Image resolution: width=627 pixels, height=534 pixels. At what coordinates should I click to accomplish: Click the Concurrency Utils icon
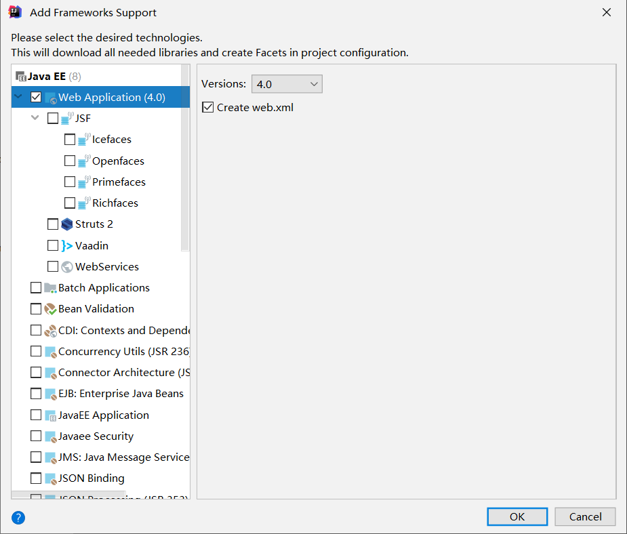pos(50,352)
